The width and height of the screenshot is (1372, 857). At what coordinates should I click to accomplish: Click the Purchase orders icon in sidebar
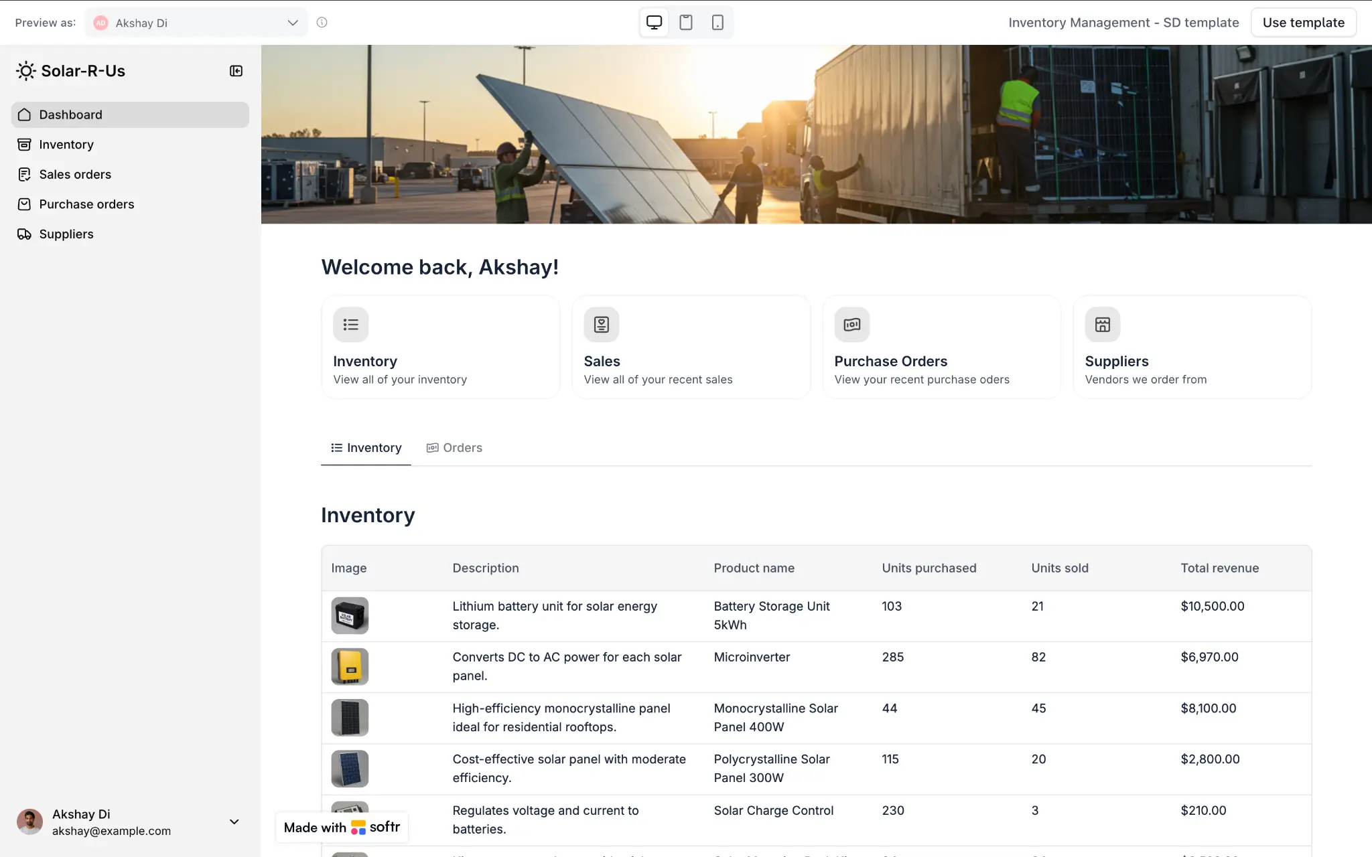(24, 204)
